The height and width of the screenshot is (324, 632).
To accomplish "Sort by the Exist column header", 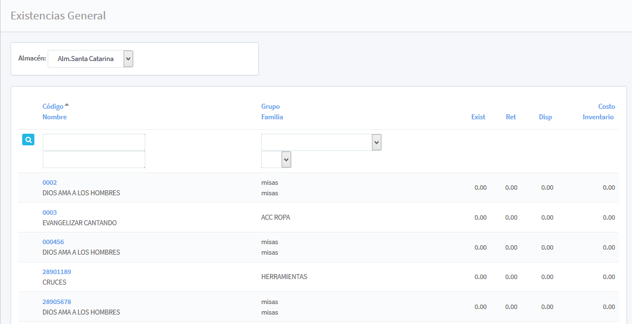I will (478, 117).
